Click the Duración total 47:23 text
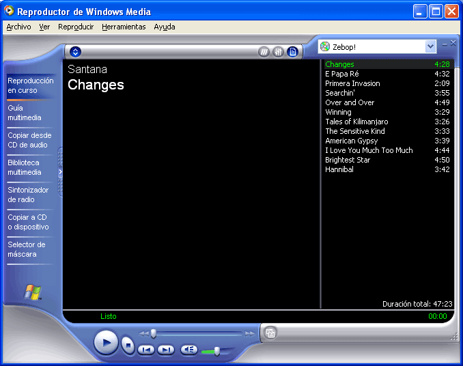The image size is (463, 366). coord(417,304)
